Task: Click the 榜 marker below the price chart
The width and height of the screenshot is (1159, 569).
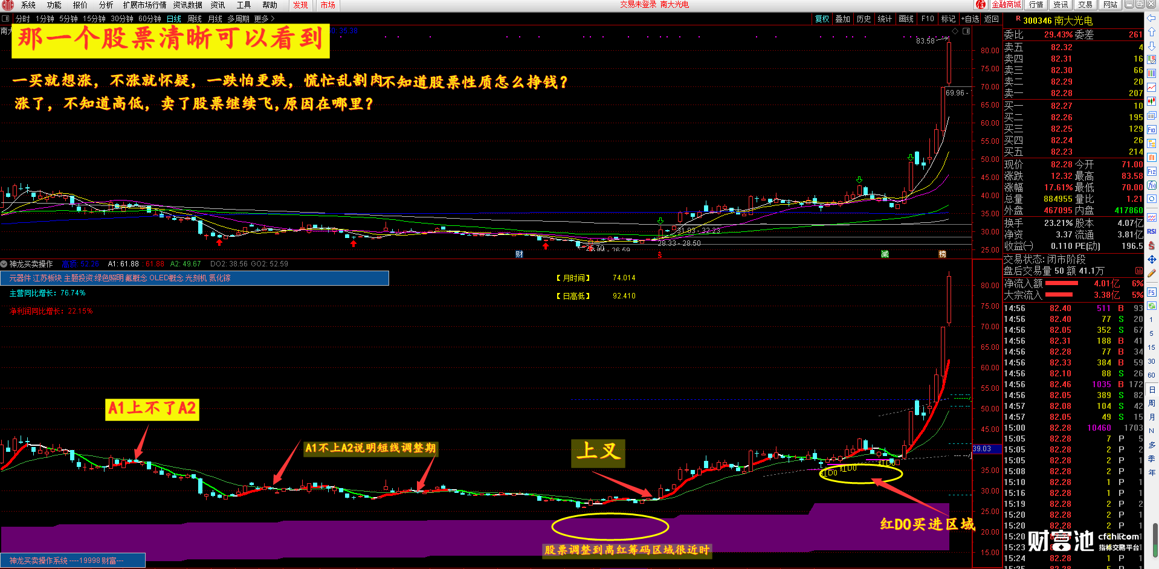Action: [942, 254]
